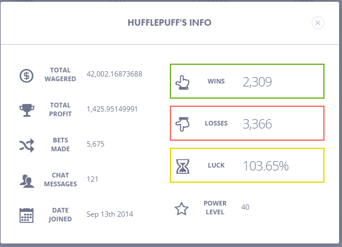Click the calendar Date Joined icon

tap(26, 215)
